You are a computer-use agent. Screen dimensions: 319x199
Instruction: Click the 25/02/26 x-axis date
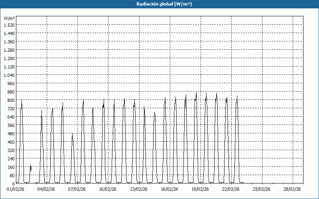tap(262, 189)
